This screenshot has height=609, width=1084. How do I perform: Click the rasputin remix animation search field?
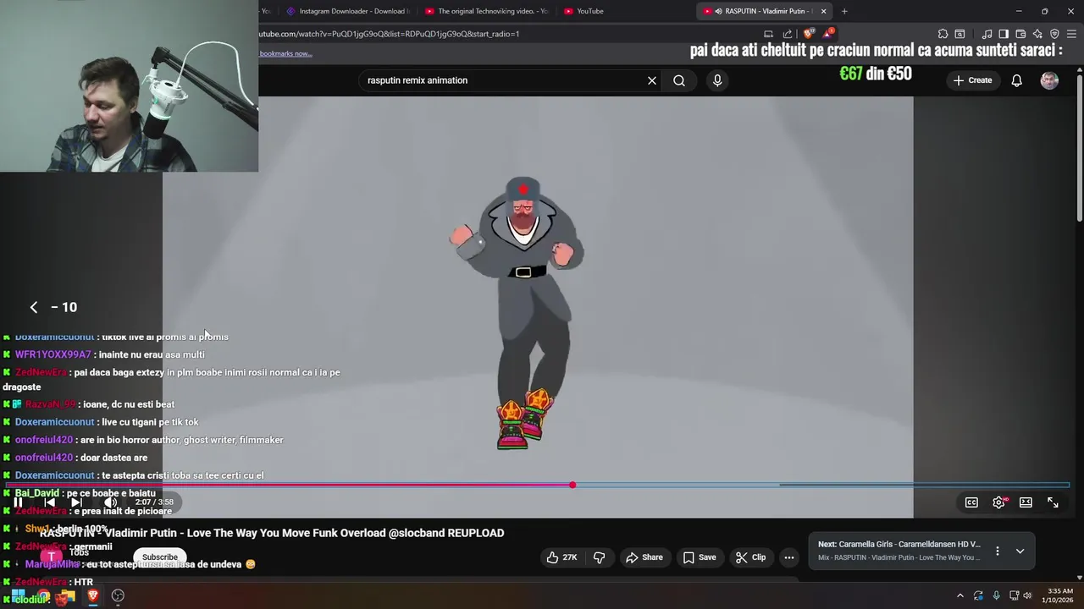[504, 80]
